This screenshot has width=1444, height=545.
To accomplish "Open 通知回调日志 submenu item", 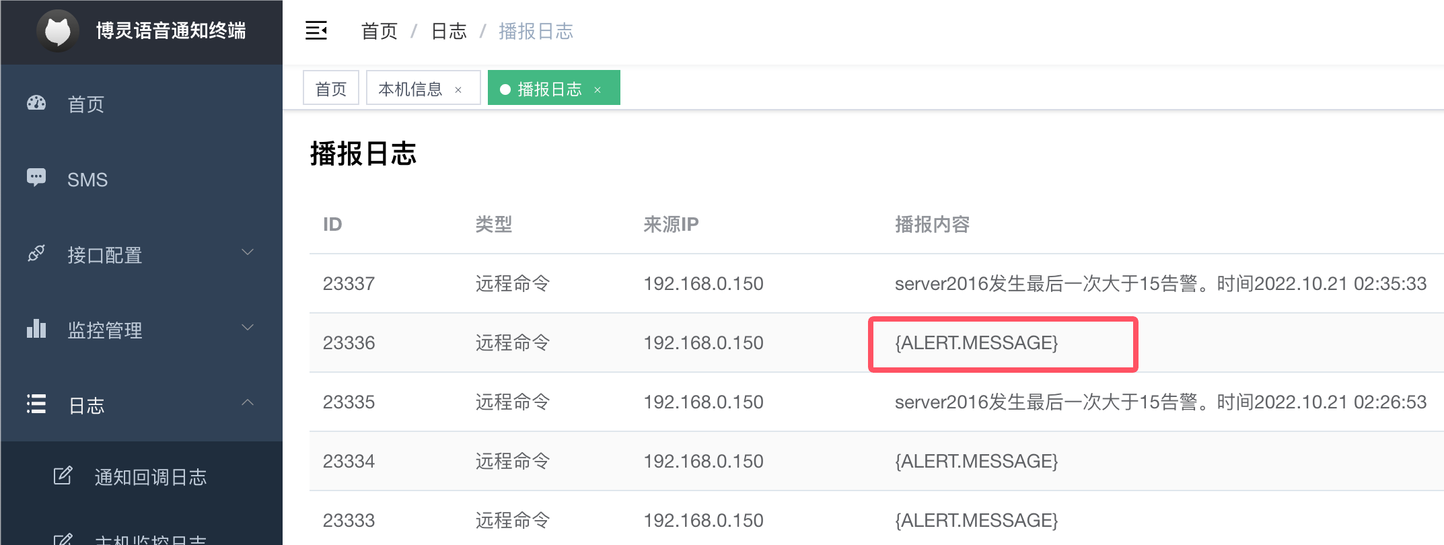I will 141,477.
